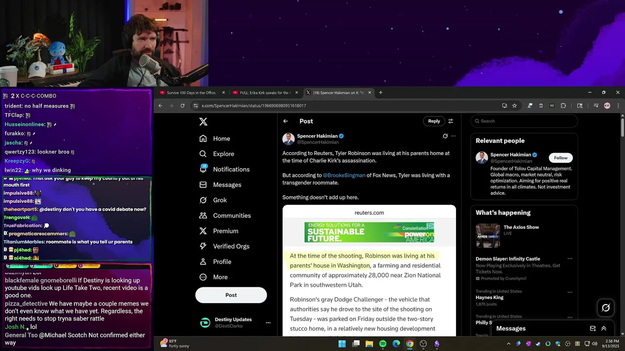The image size is (625, 351).
Task: Click install app icon in address bar
Action: (x=504, y=106)
